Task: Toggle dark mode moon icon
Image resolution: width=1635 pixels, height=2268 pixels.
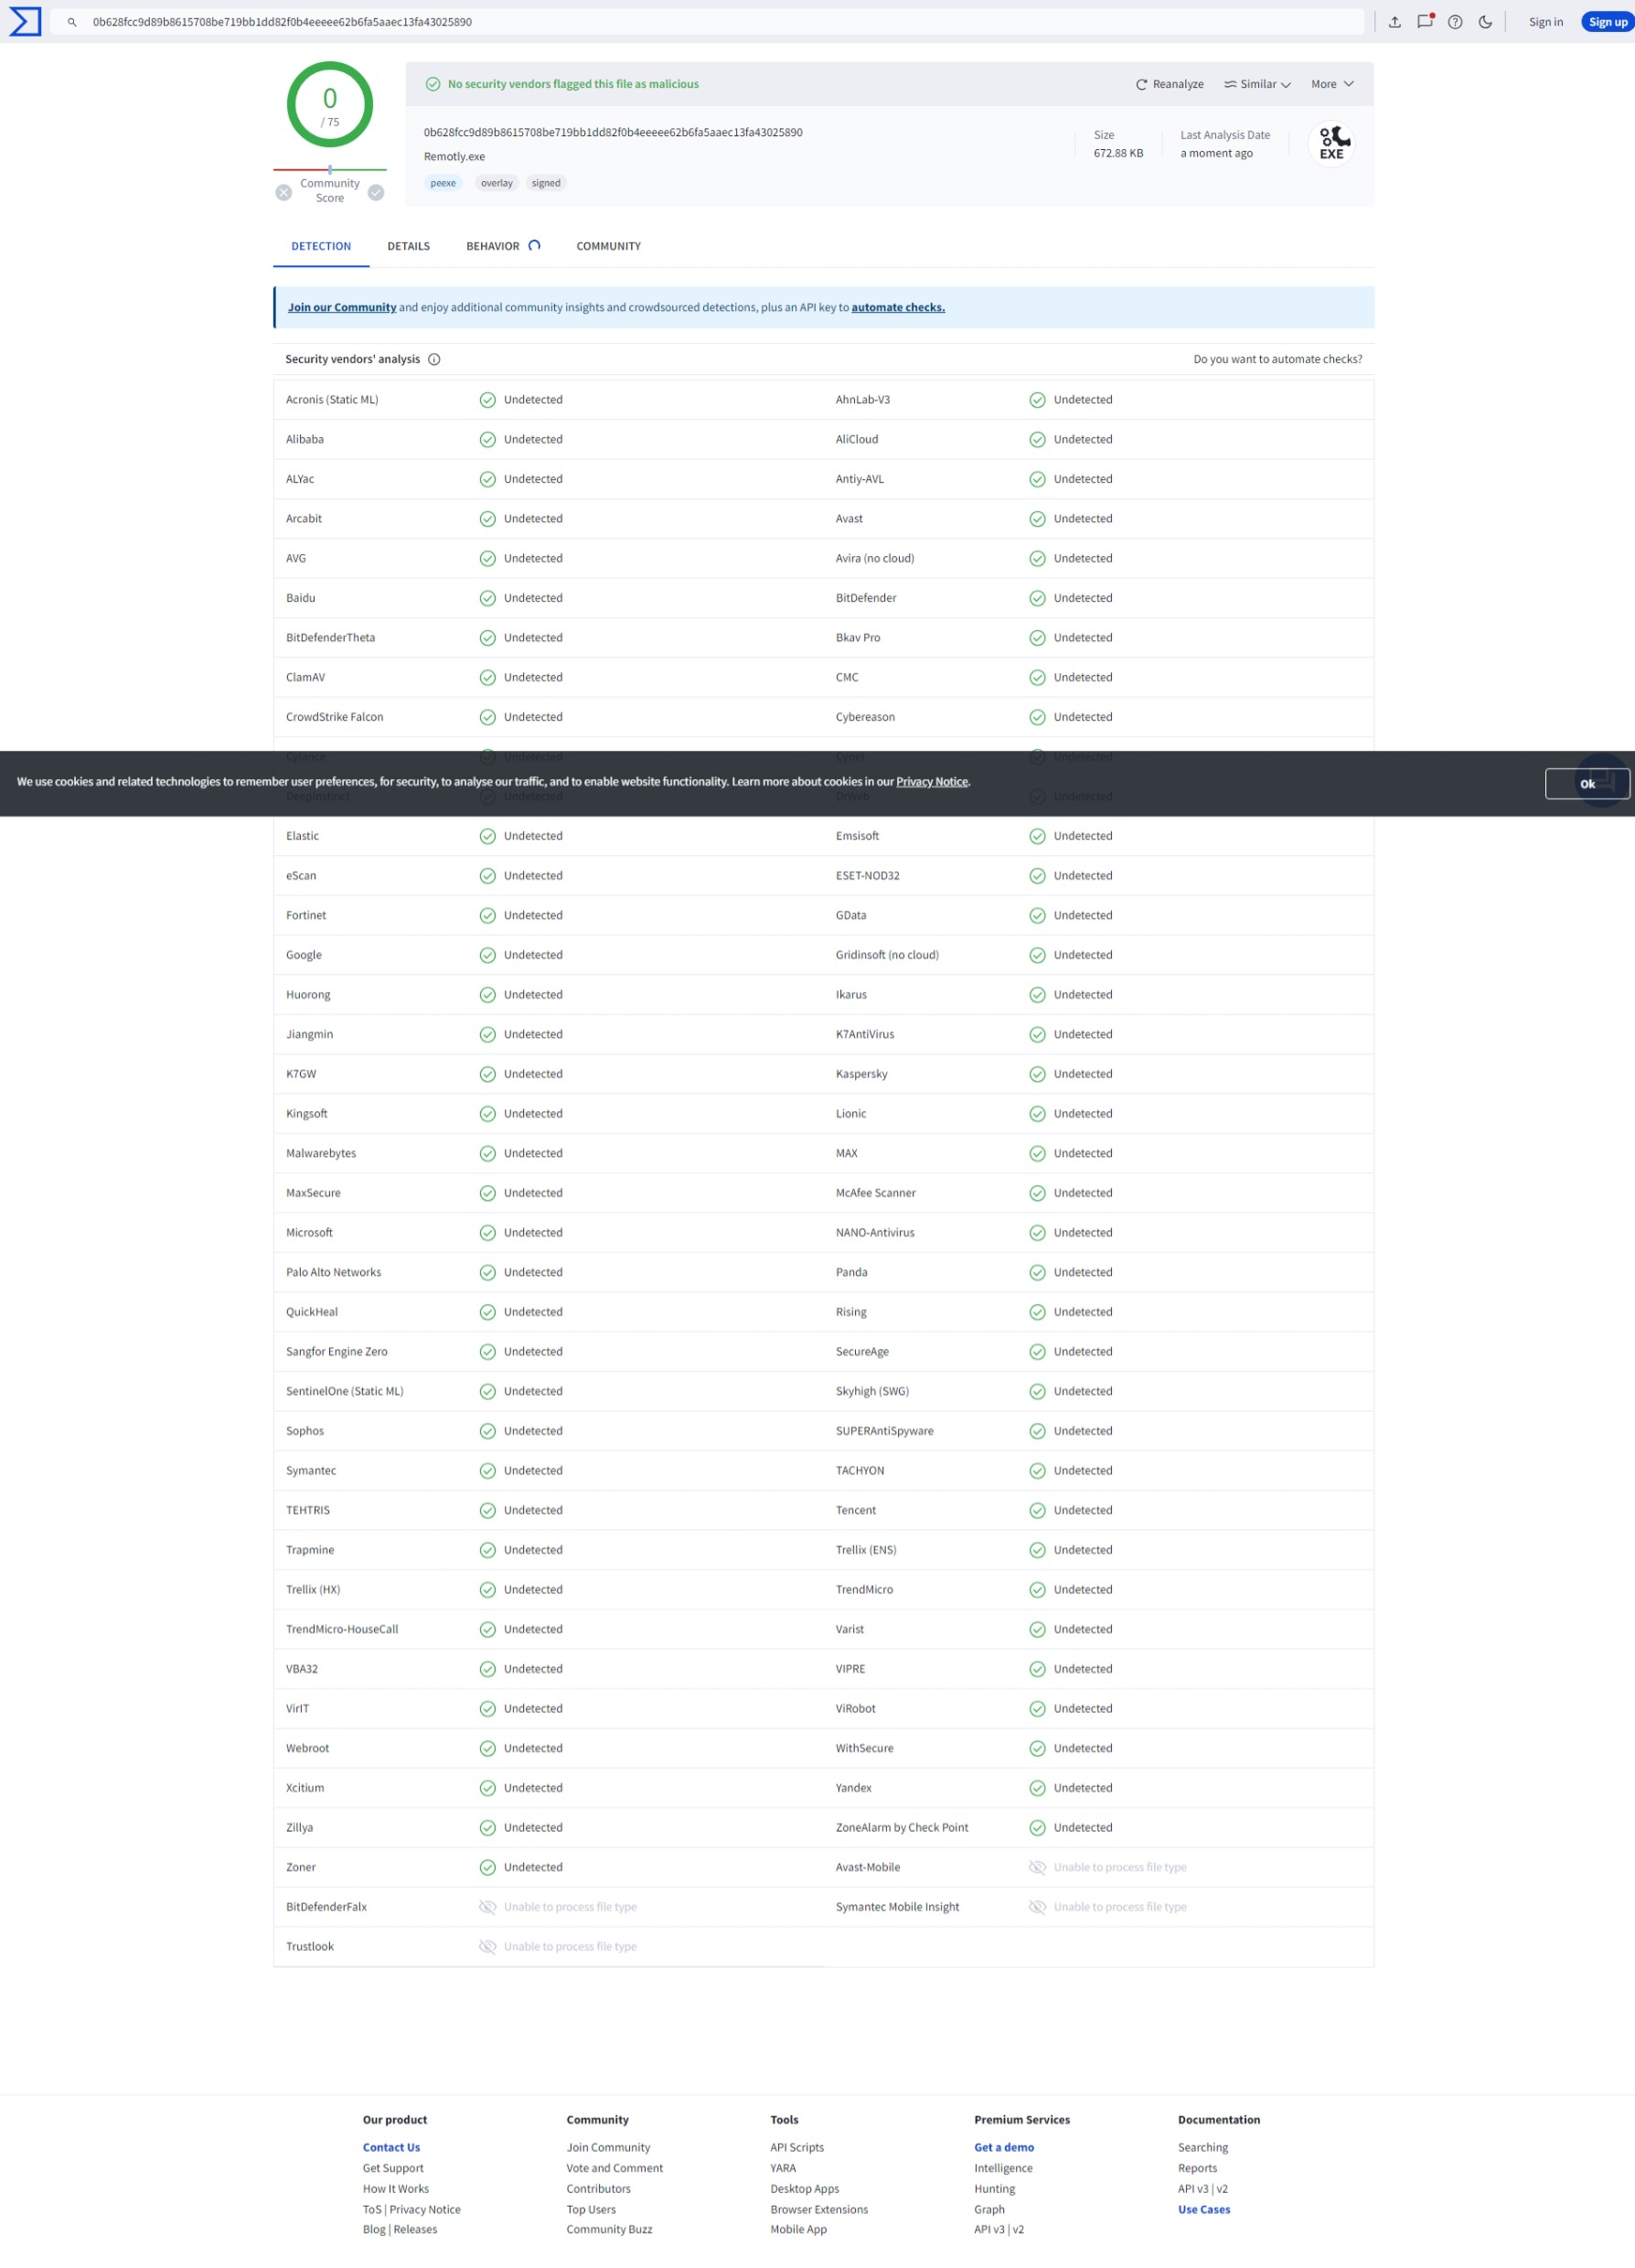Action: coord(1485,22)
